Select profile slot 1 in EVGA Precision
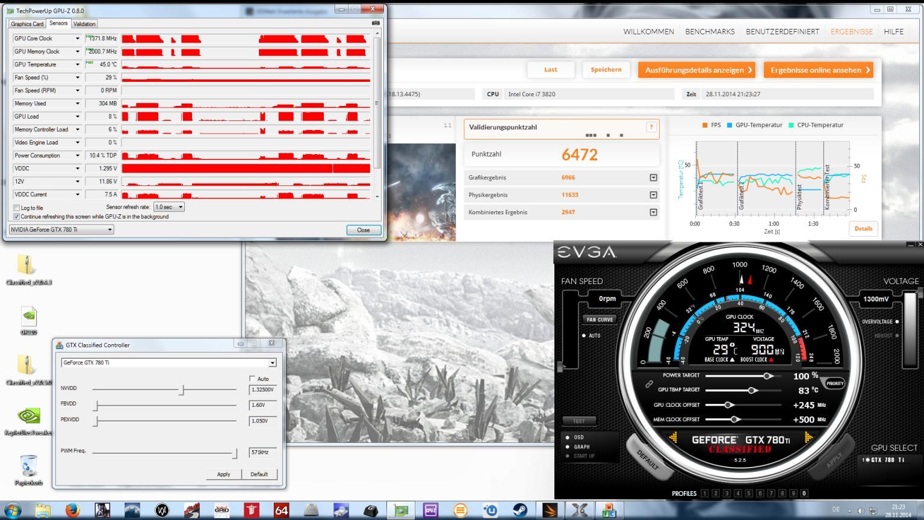Viewport: 924px width, 520px height. point(705,494)
